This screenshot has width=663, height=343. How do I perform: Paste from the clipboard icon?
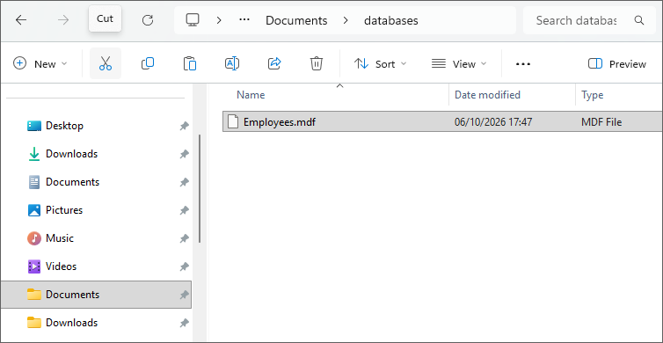tap(190, 63)
